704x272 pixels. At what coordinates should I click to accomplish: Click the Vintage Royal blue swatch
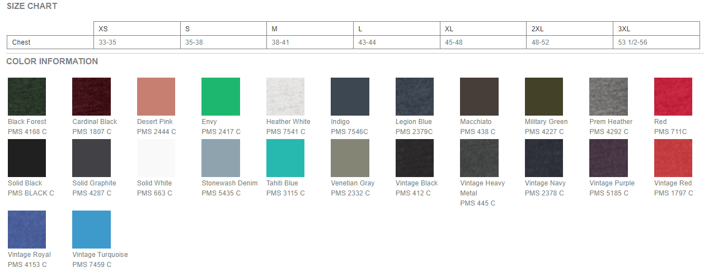click(x=27, y=230)
